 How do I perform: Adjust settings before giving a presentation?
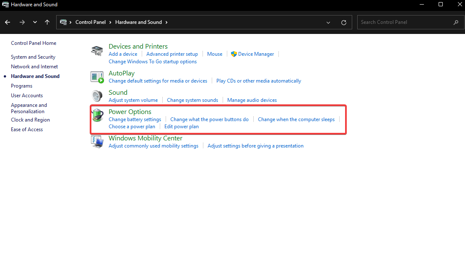click(255, 146)
